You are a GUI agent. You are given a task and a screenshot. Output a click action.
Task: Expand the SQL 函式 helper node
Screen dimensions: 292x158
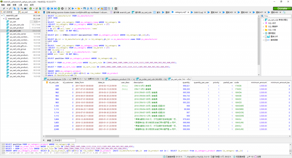point(263,23)
